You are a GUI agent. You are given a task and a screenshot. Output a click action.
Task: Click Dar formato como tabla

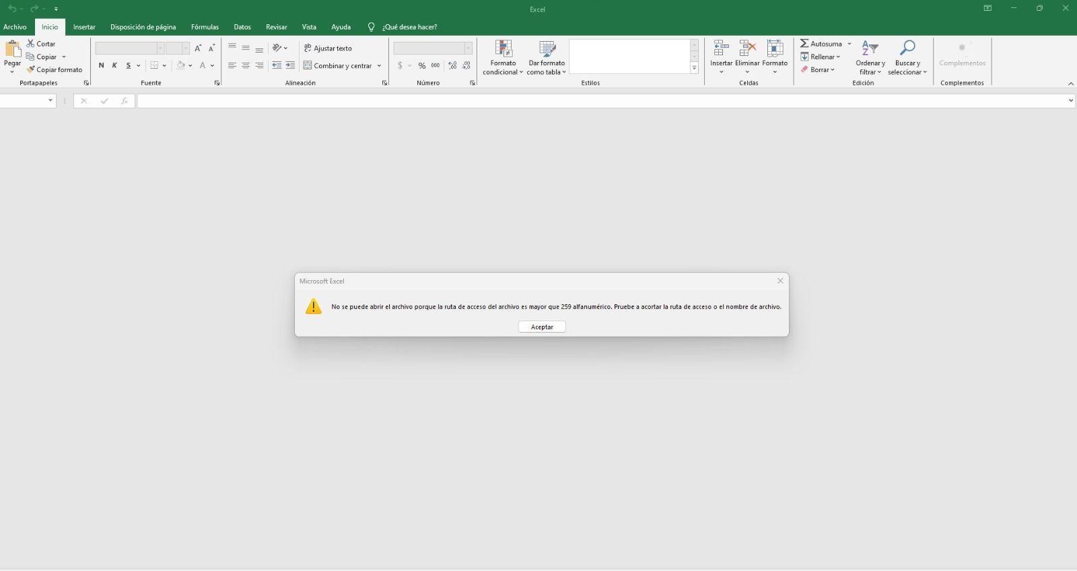pyautogui.click(x=547, y=57)
